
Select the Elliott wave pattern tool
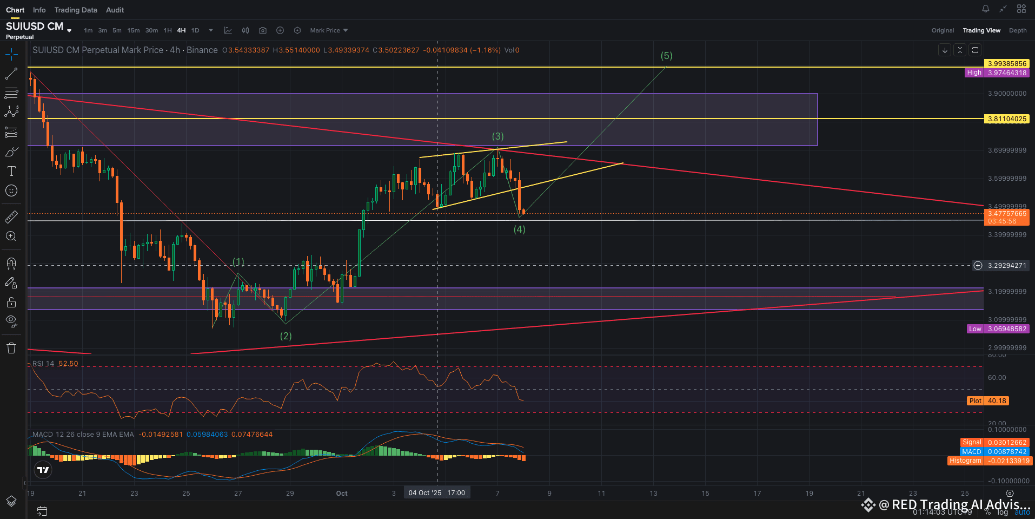(11, 113)
